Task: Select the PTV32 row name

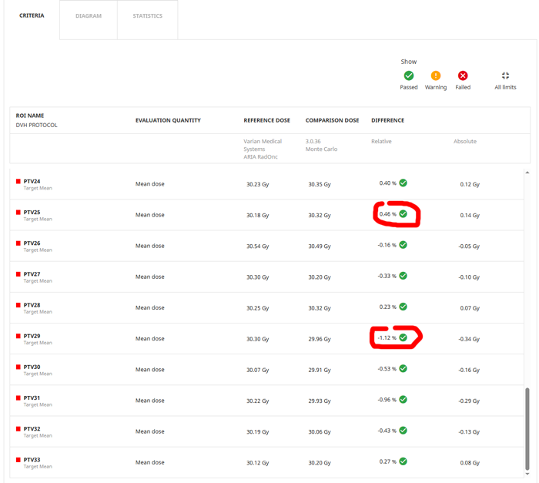Action: tap(32, 429)
